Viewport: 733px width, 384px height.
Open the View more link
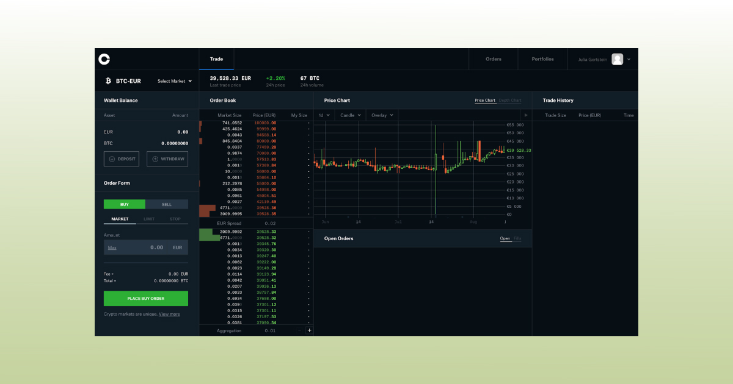tap(169, 314)
